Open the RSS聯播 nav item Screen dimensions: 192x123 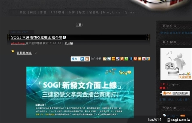coord(58,12)
